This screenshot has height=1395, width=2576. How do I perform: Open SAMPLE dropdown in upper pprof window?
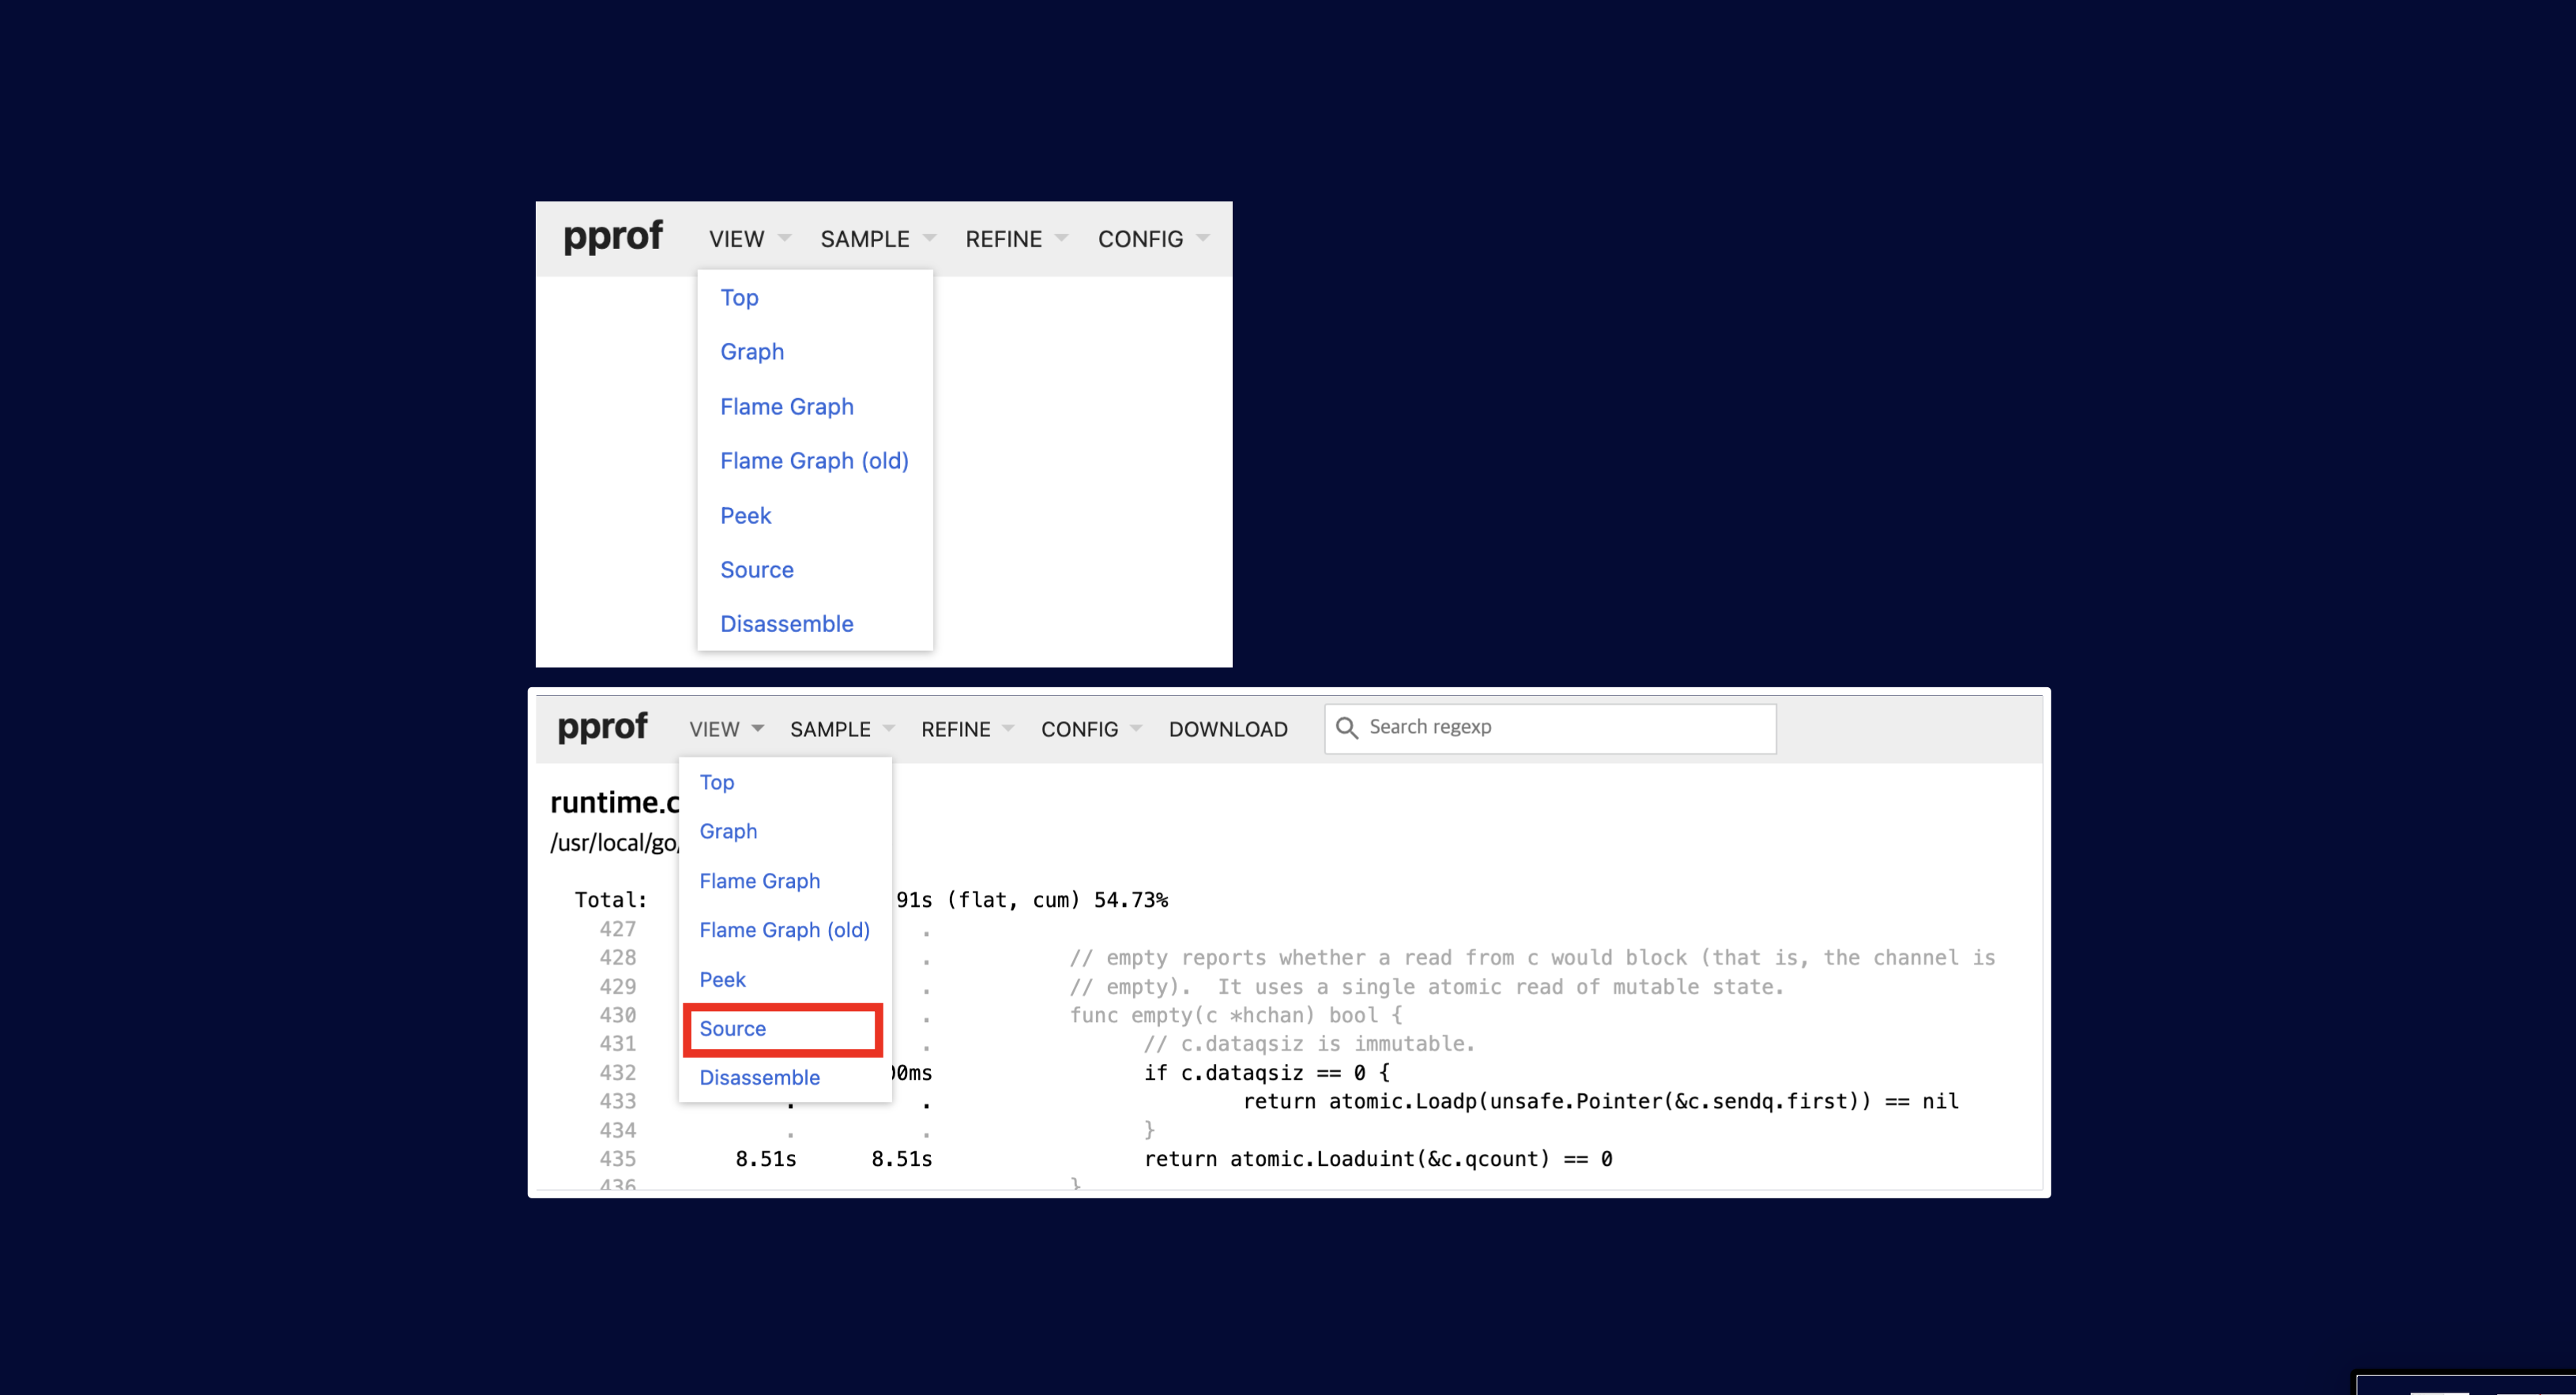tap(877, 239)
